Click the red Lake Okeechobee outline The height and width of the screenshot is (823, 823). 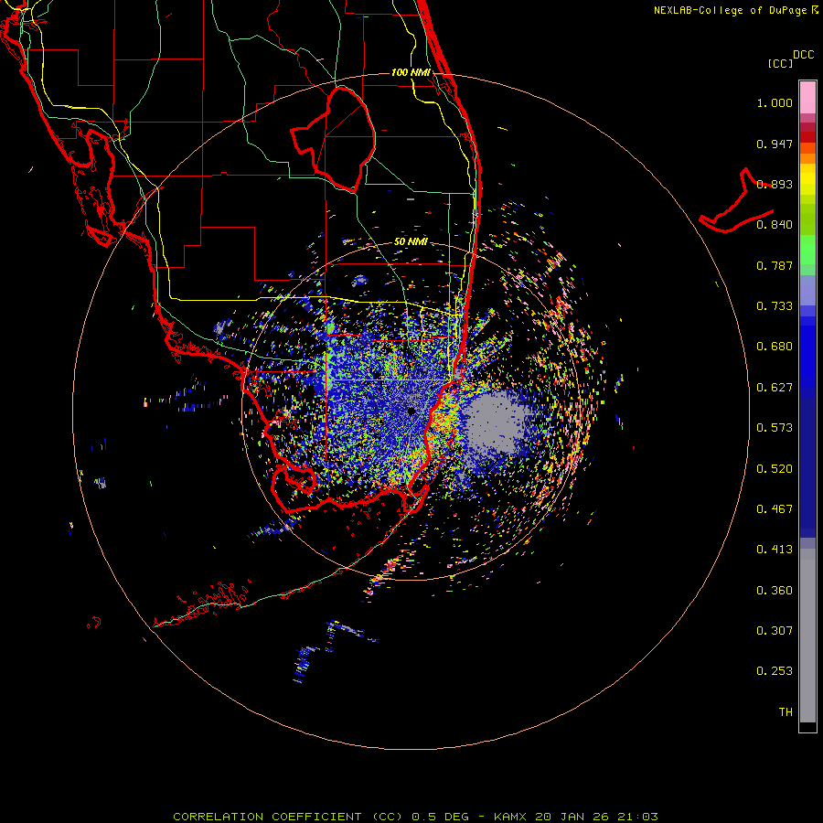(x=333, y=140)
